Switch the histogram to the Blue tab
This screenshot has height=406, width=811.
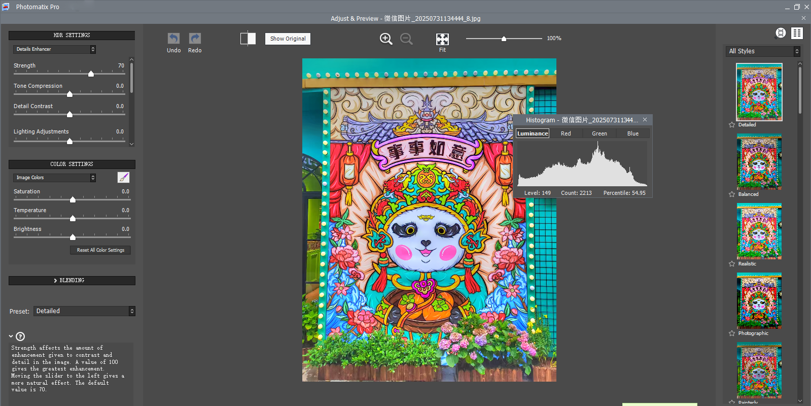[x=632, y=133]
